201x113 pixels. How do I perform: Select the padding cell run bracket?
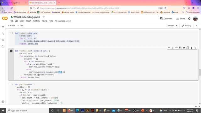click(11, 84)
